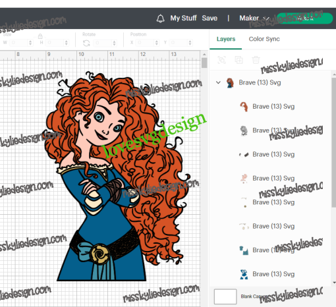The height and width of the screenshot is (307, 336).
Task: Collapse the Brave (13) Svg group chevron
Action: [218, 82]
